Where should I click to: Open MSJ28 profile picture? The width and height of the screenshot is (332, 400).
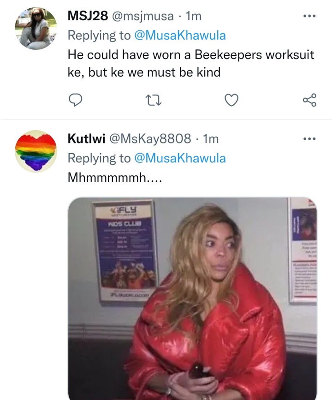(36, 28)
